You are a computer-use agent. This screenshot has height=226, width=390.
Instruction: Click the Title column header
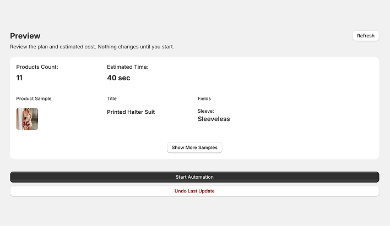pyautogui.click(x=112, y=99)
